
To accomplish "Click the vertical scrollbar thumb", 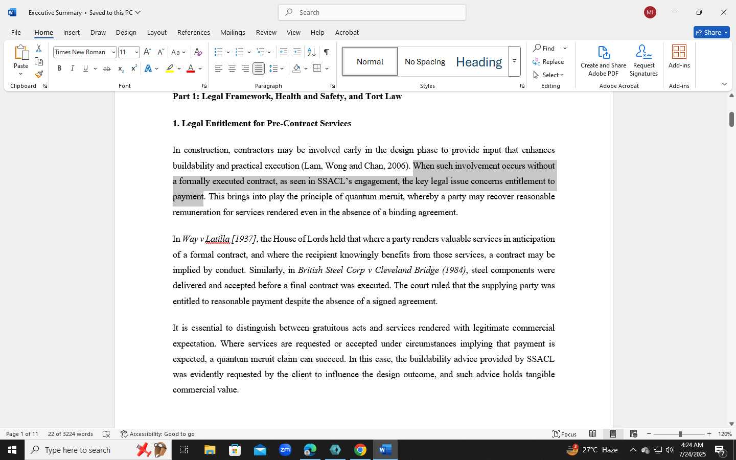I will [x=731, y=119].
